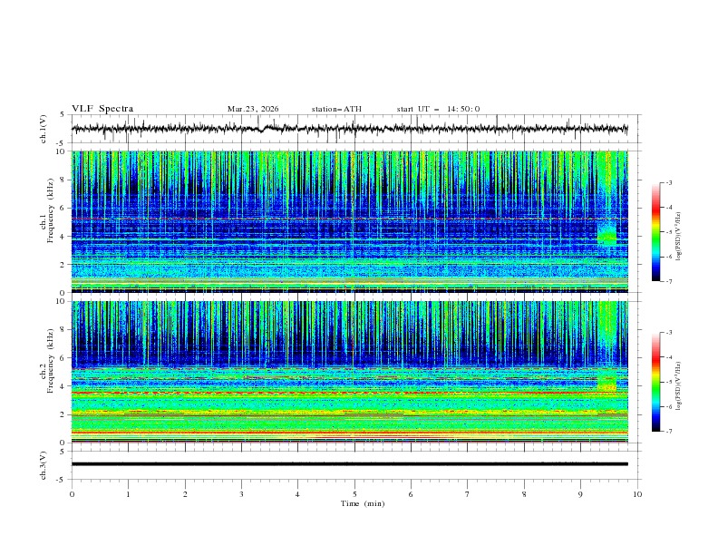Click the time axis tick label "9"

tap(580, 494)
